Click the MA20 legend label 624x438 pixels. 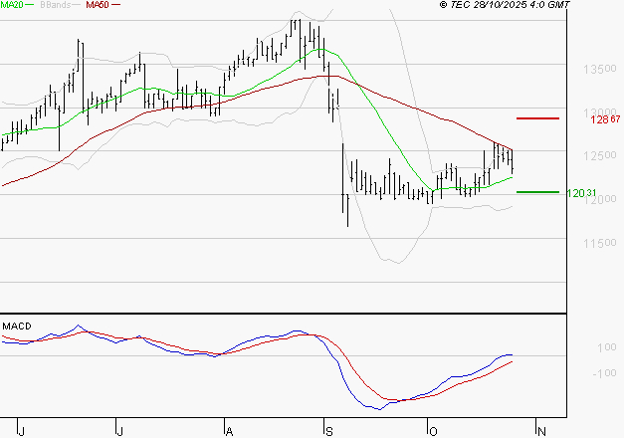coord(12,5)
